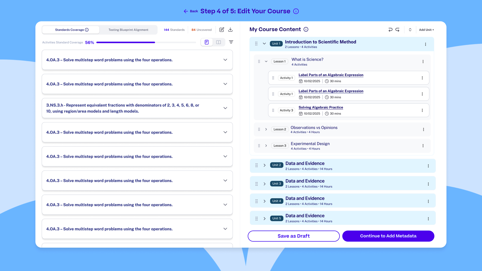Click the Save as Draft button
This screenshot has height=271, width=482.
(x=294, y=236)
